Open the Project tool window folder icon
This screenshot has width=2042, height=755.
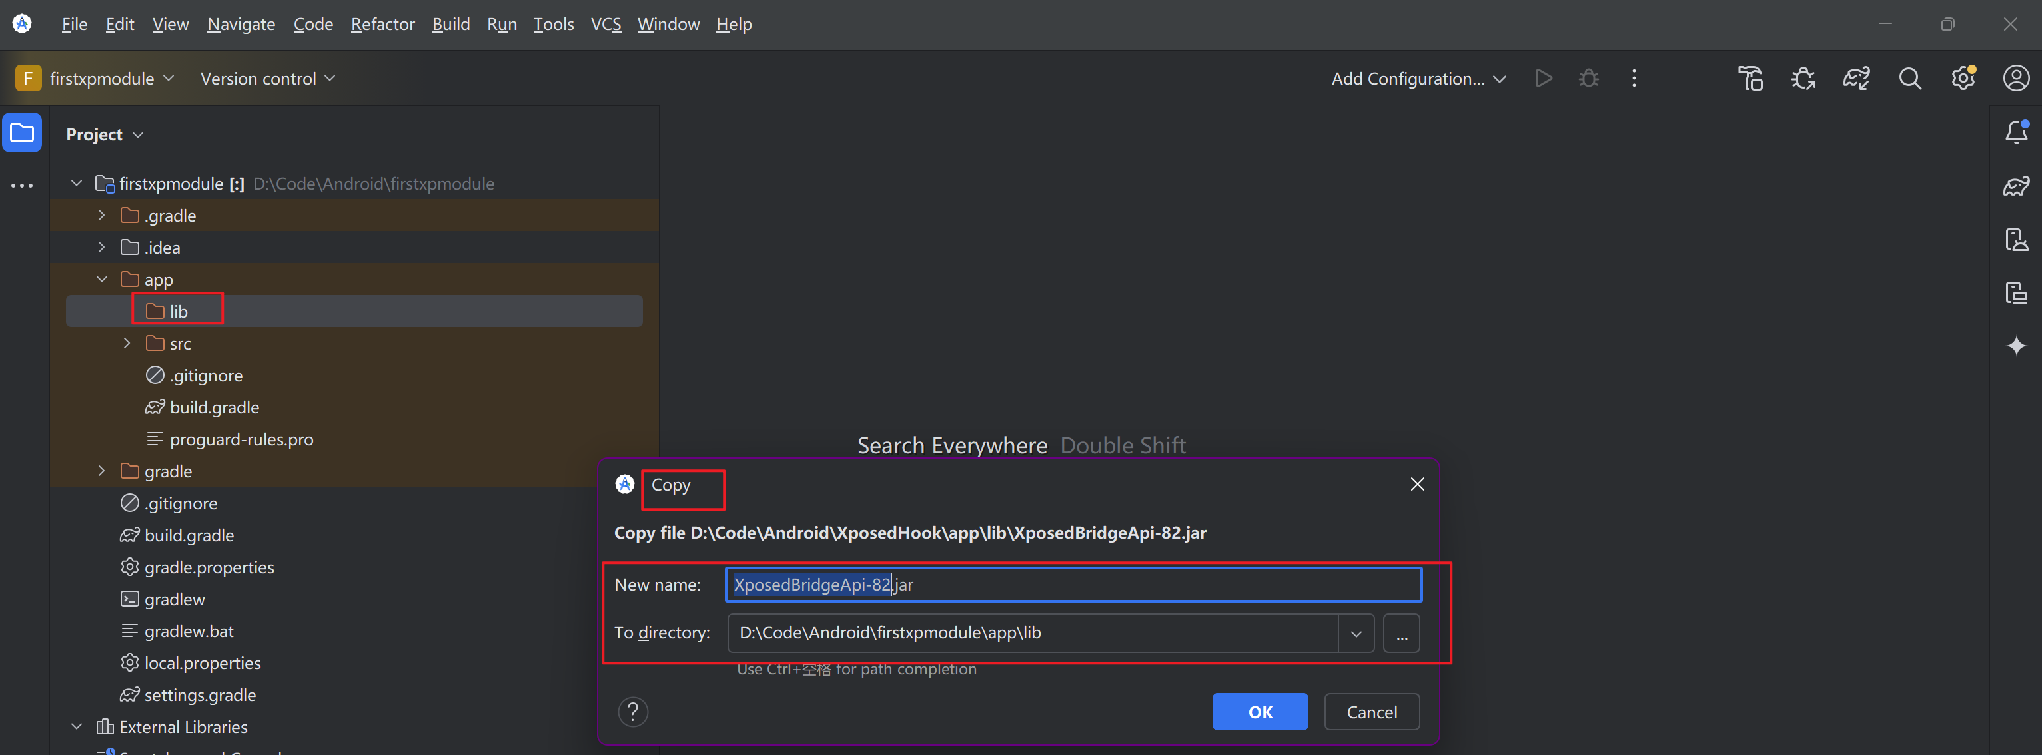pos(22,133)
